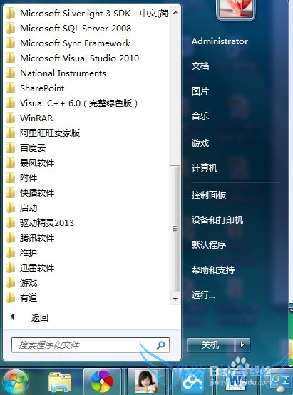
Task: Click the folder icon beside Microsoft Visual Studio 2010
Action: tap(10, 58)
